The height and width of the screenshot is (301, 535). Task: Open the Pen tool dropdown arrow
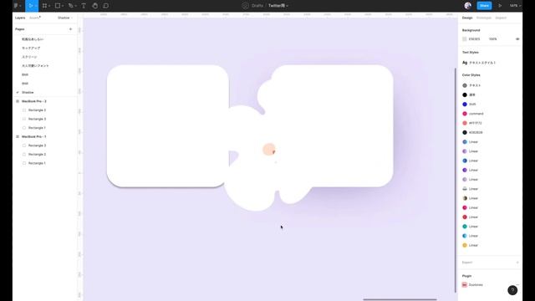[x=76, y=6]
